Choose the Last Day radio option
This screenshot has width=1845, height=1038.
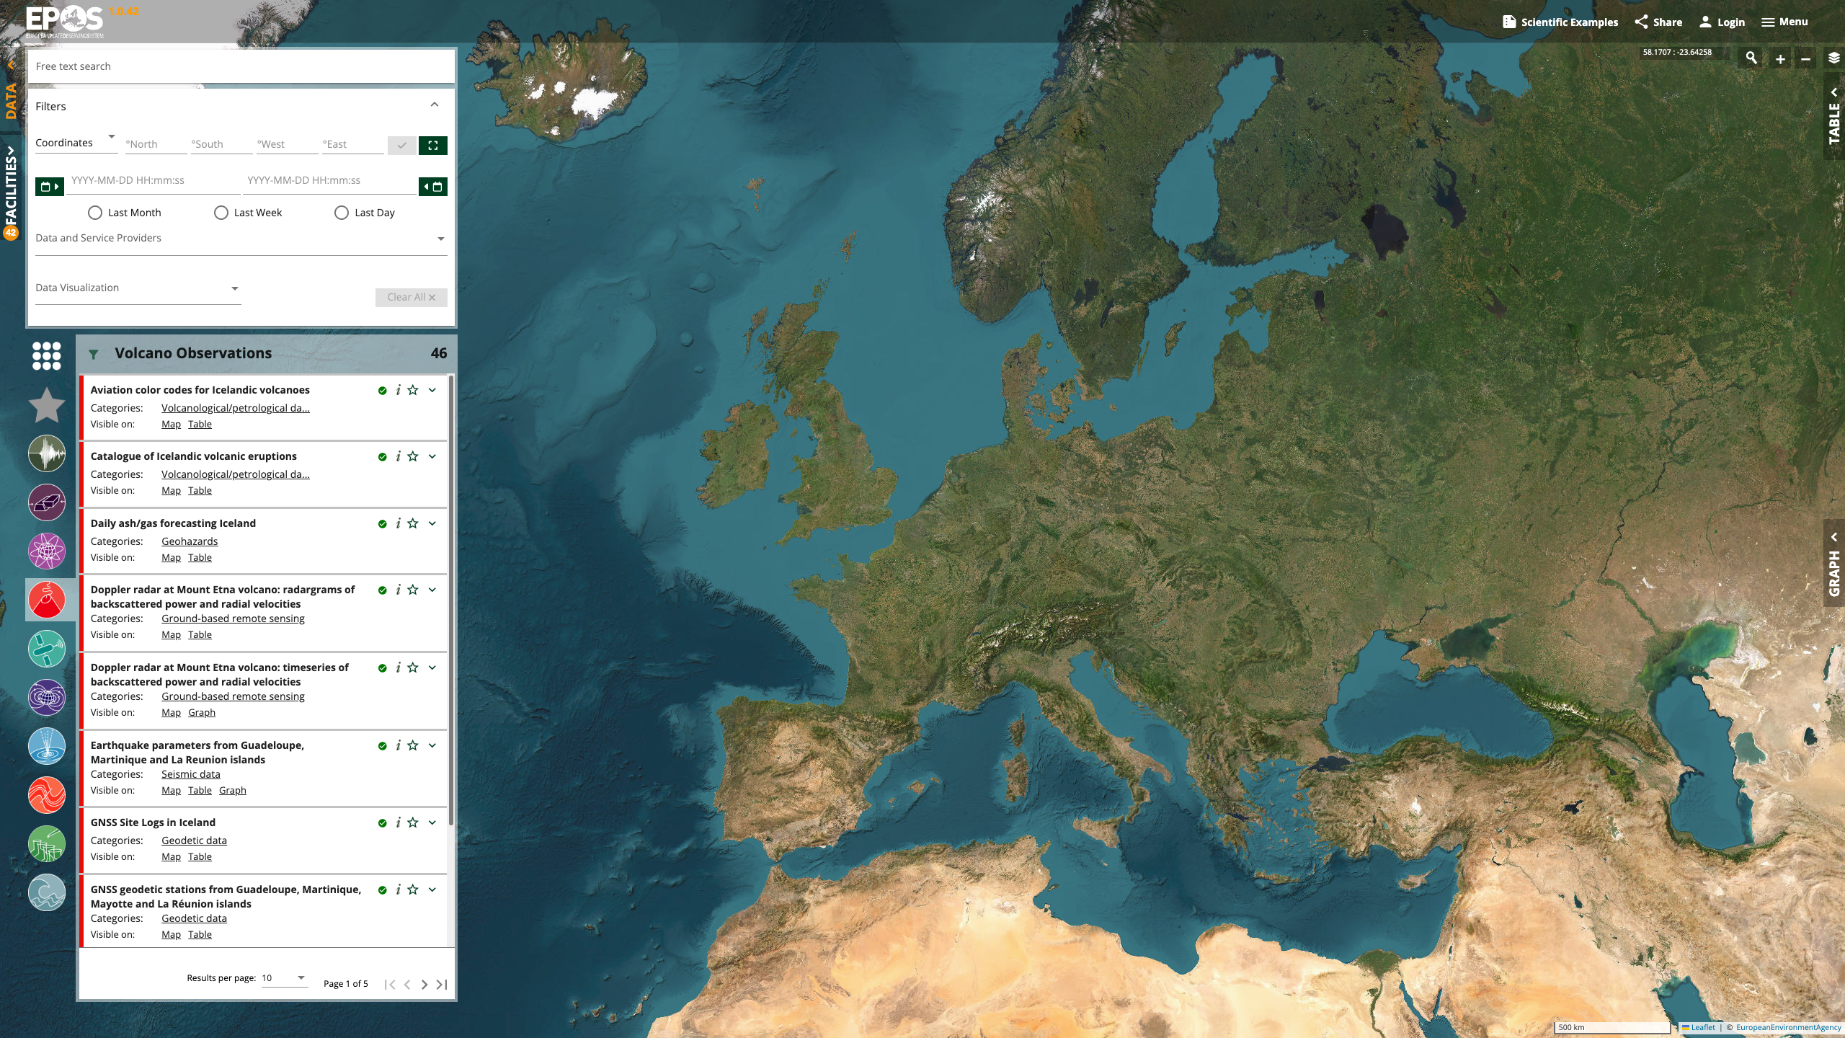(342, 213)
